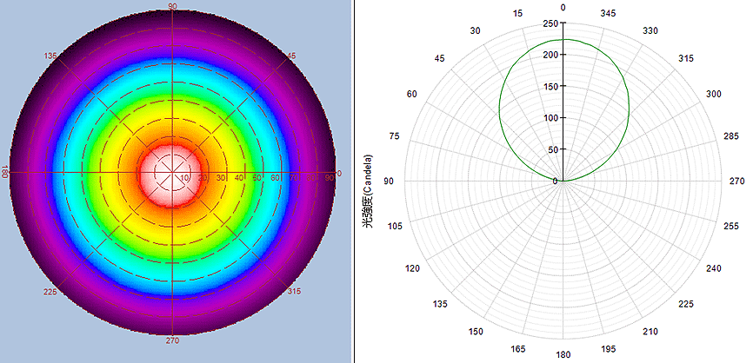Click the 210 angle label on polar chart
The image size is (753, 363).
tap(650, 332)
